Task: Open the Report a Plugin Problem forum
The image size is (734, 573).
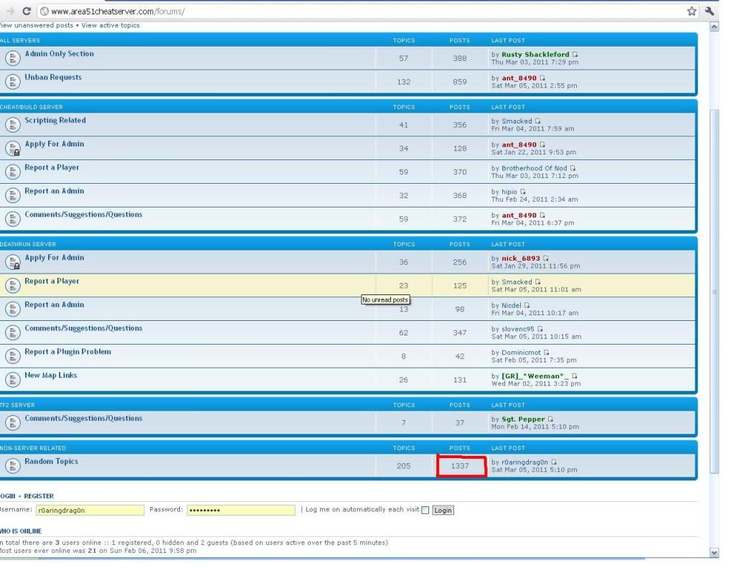Action: (68, 352)
